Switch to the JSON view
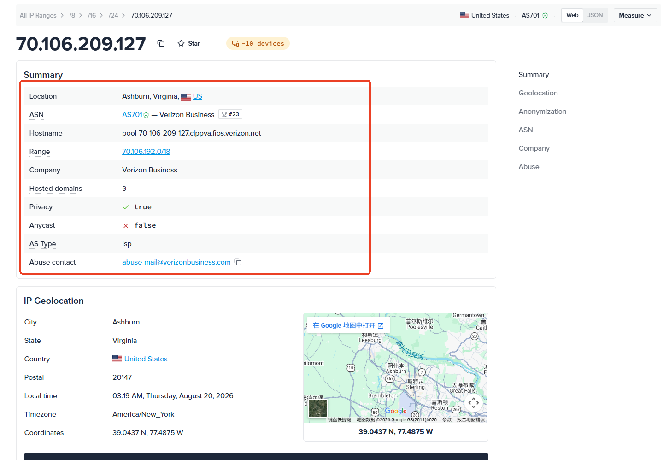 (x=595, y=15)
